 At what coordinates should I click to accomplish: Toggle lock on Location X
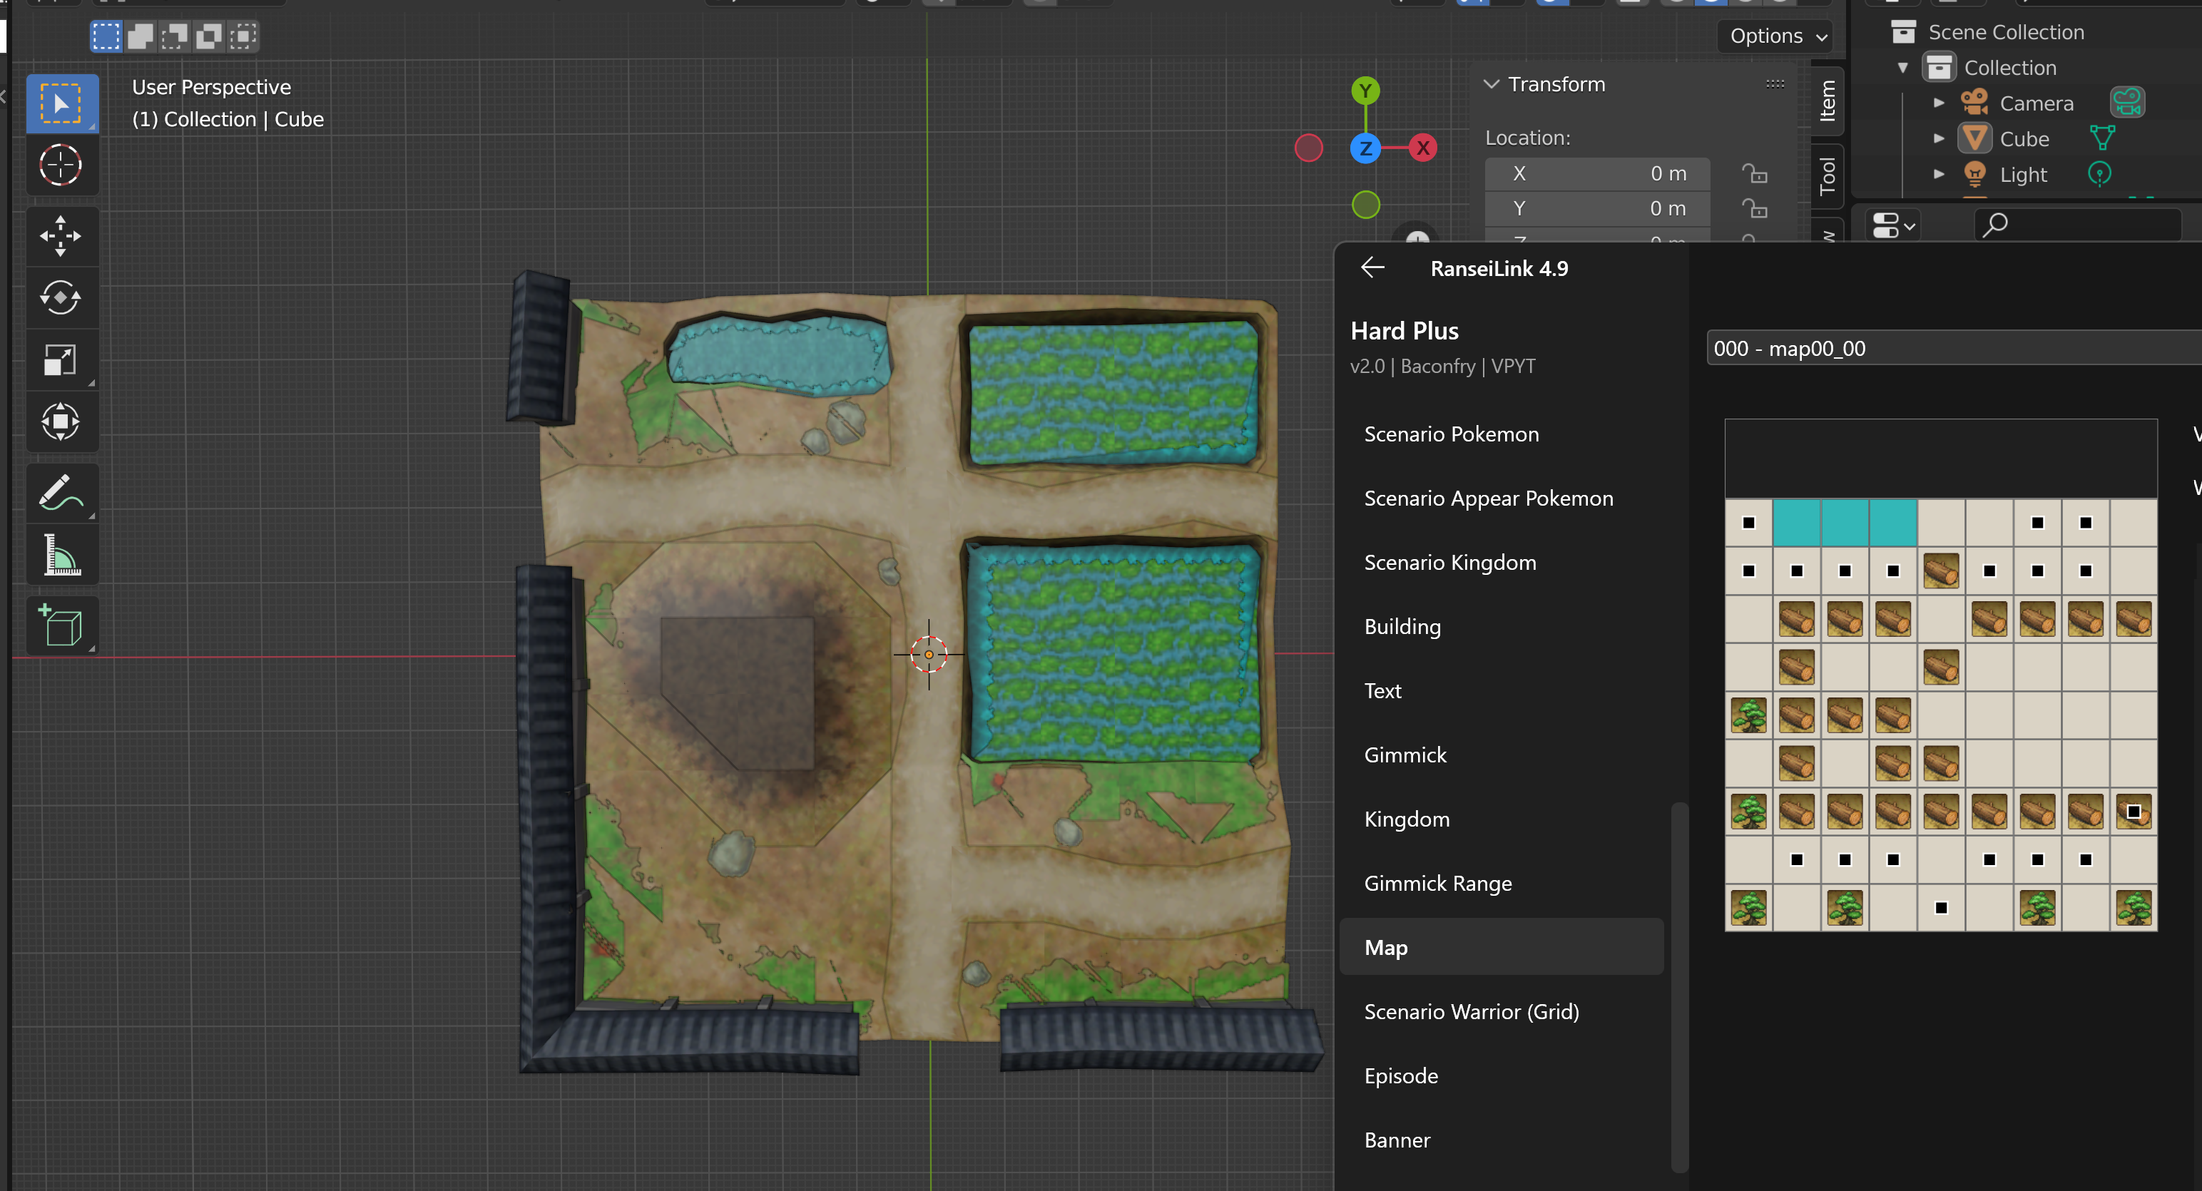click(x=1754, y=173)
